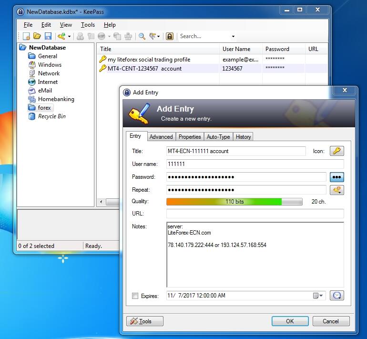Click the URL input field
Screen dimensions: 367x339
pos(255,214)
